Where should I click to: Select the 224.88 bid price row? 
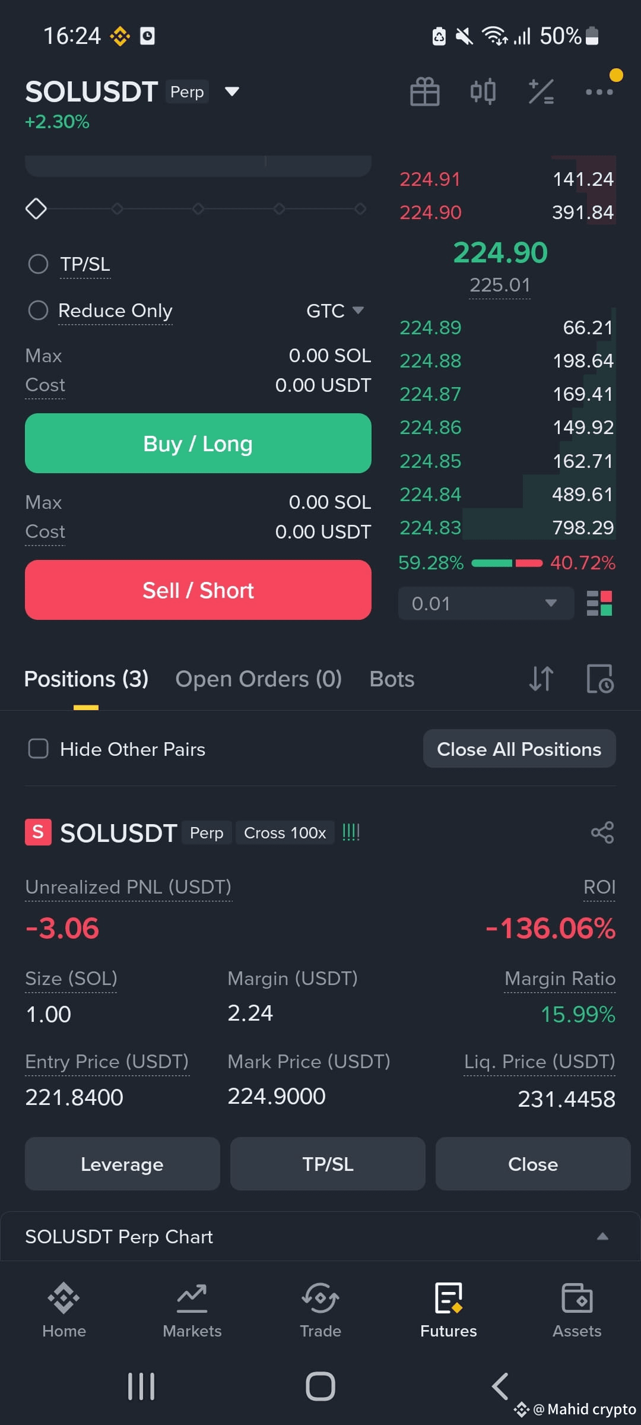(507, 360)
